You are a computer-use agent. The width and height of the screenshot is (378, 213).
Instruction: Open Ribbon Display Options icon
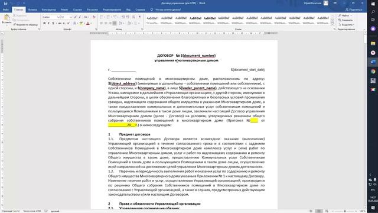click(335, 3)
